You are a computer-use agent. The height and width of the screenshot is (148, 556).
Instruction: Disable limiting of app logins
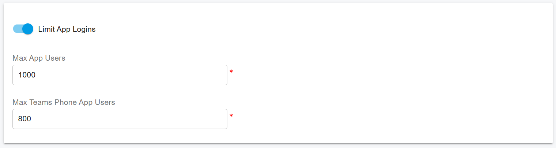point(23,29)
